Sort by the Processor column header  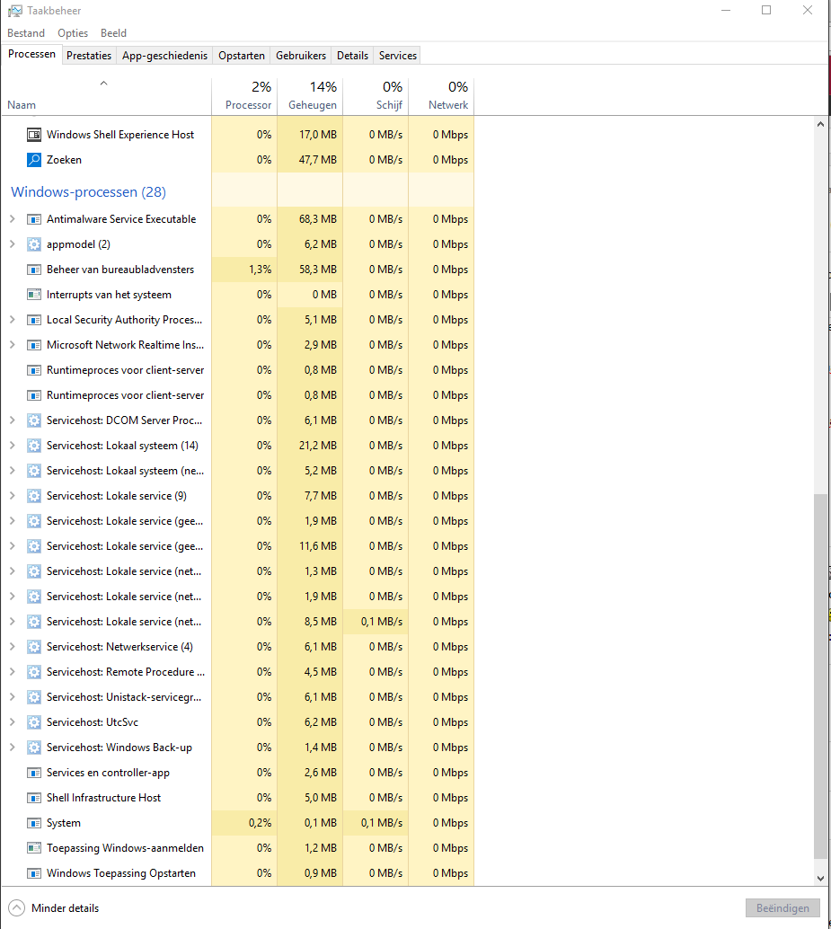coord(244,96)
